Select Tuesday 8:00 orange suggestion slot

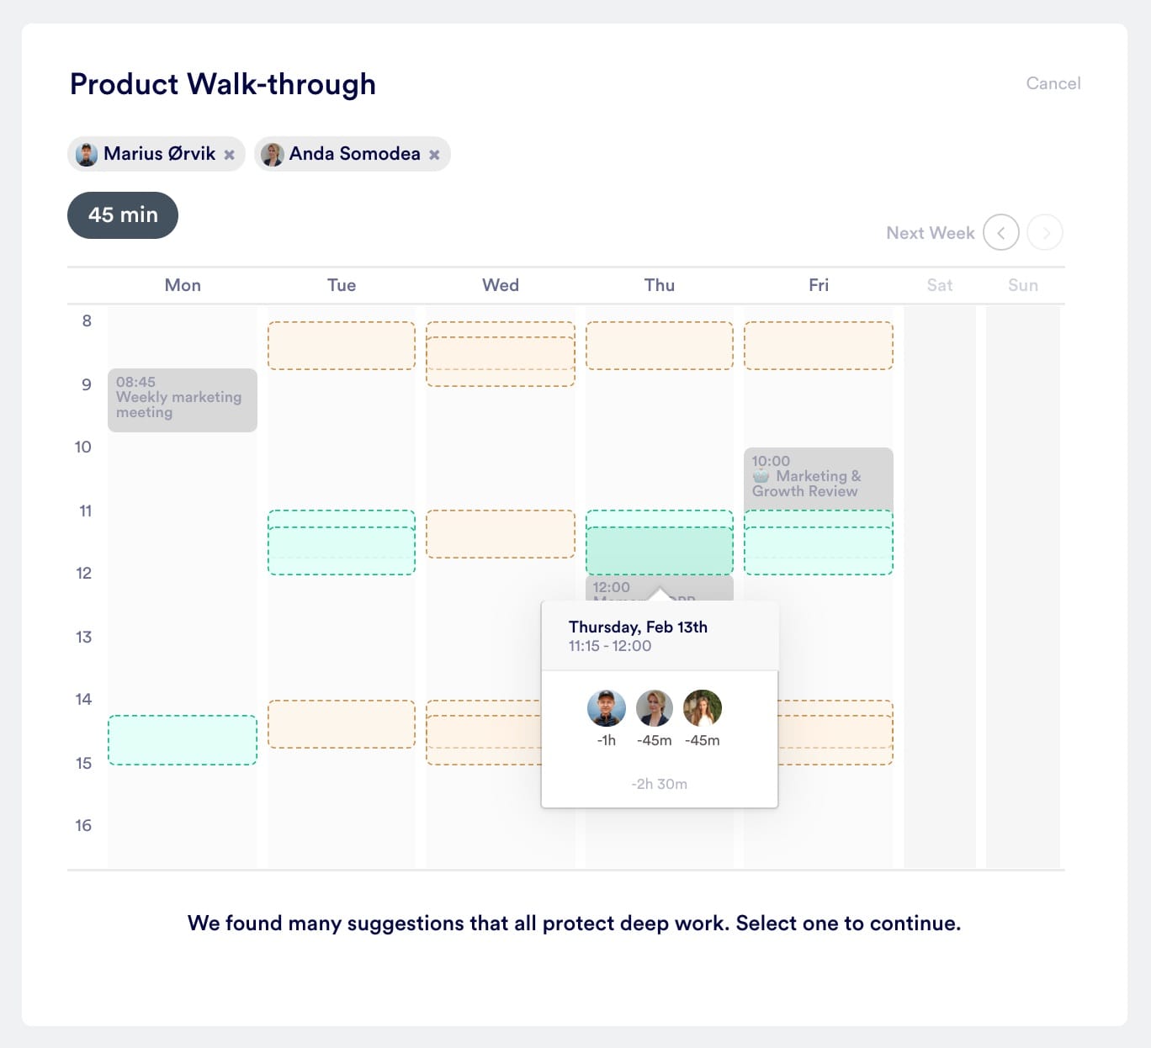pyautogui.click(x=342, y=346)
